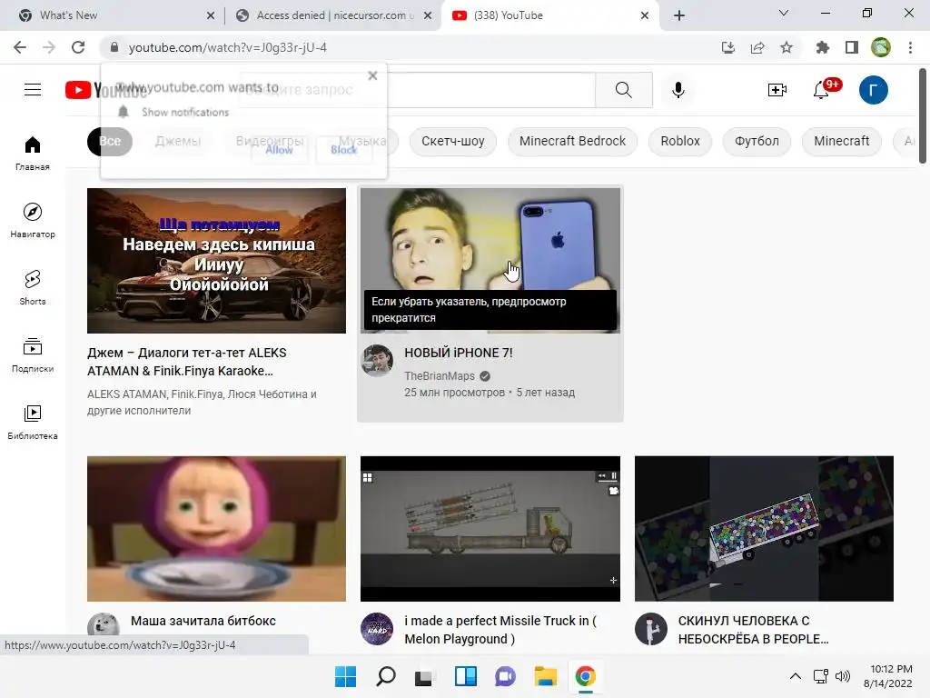Open taskbar Search

click(385, 676)
